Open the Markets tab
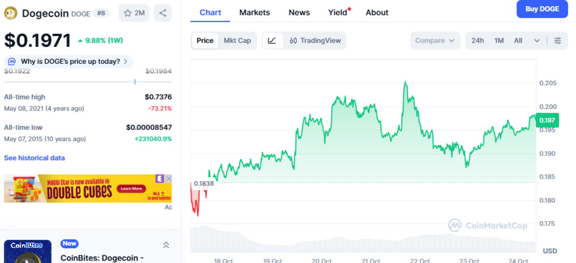The height and width of the screenshot is (263, 576). (254, 12)
